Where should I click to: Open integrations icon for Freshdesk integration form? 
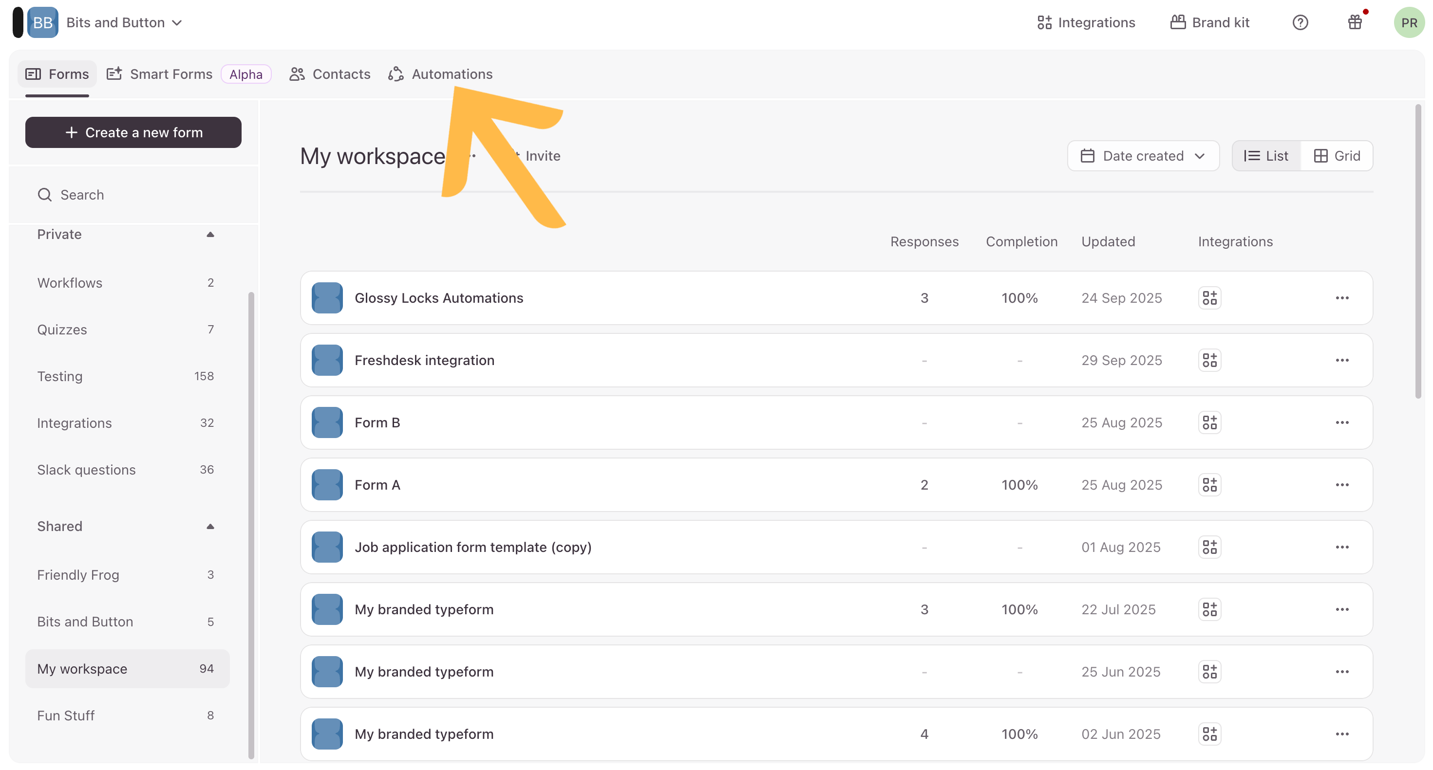coord(1209,360)
